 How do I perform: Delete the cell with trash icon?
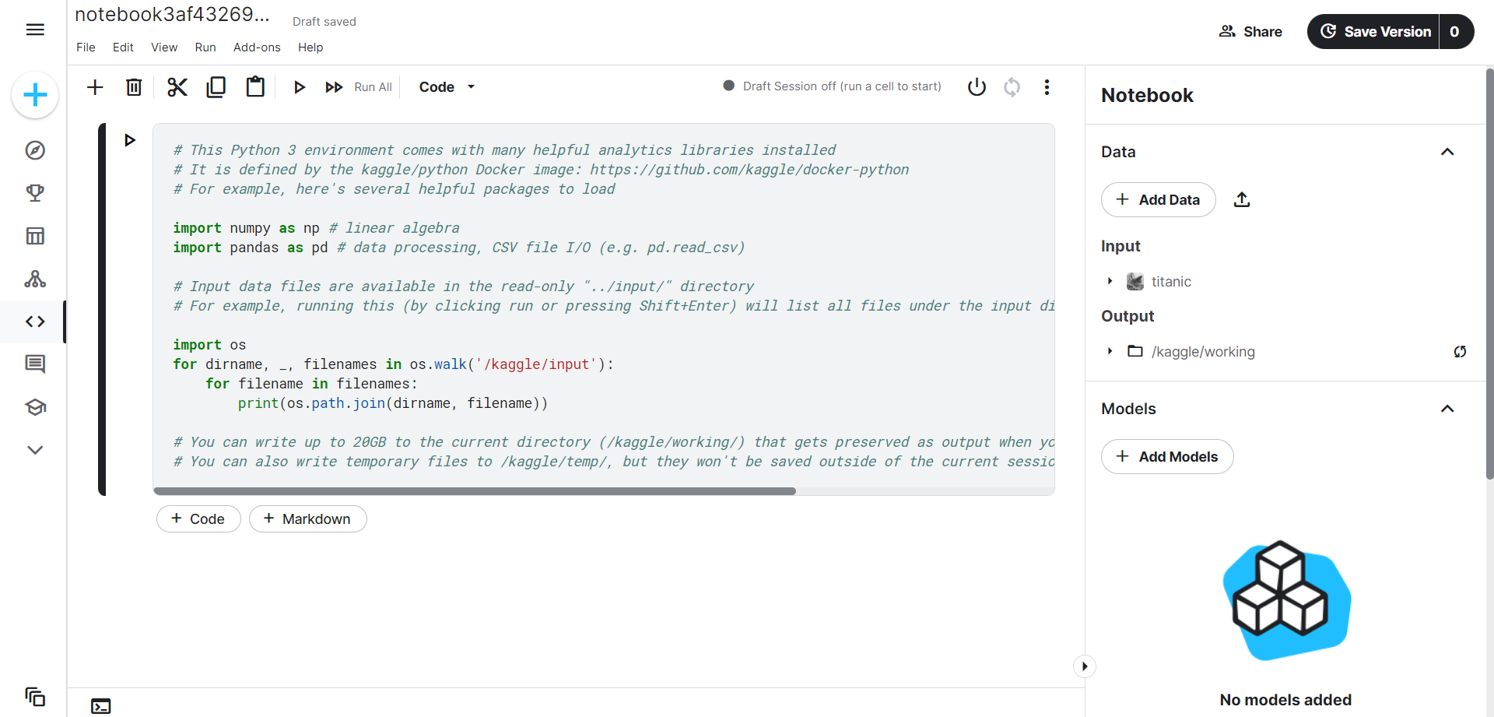click(134, 87)
